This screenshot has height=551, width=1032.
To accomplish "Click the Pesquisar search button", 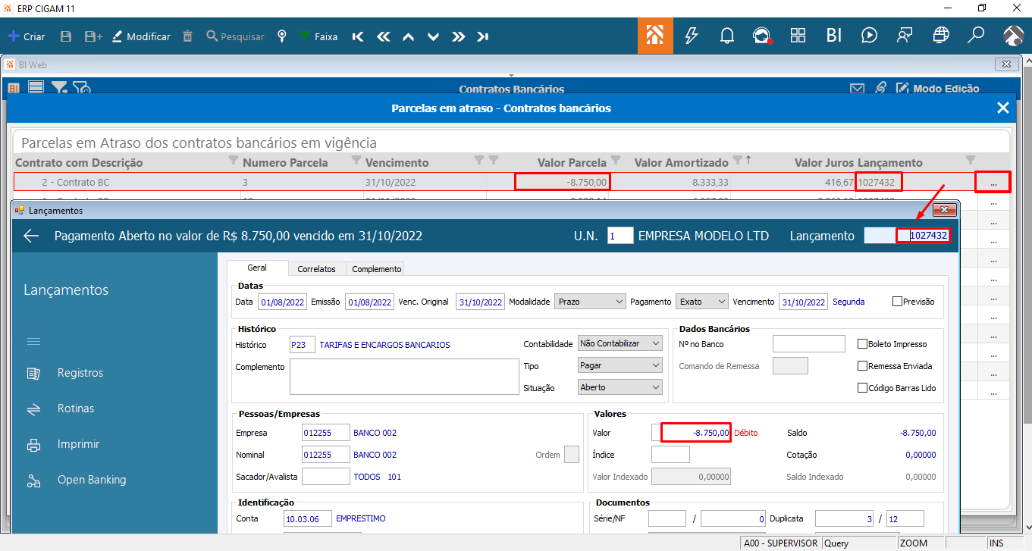I will (x=235, y=36).
